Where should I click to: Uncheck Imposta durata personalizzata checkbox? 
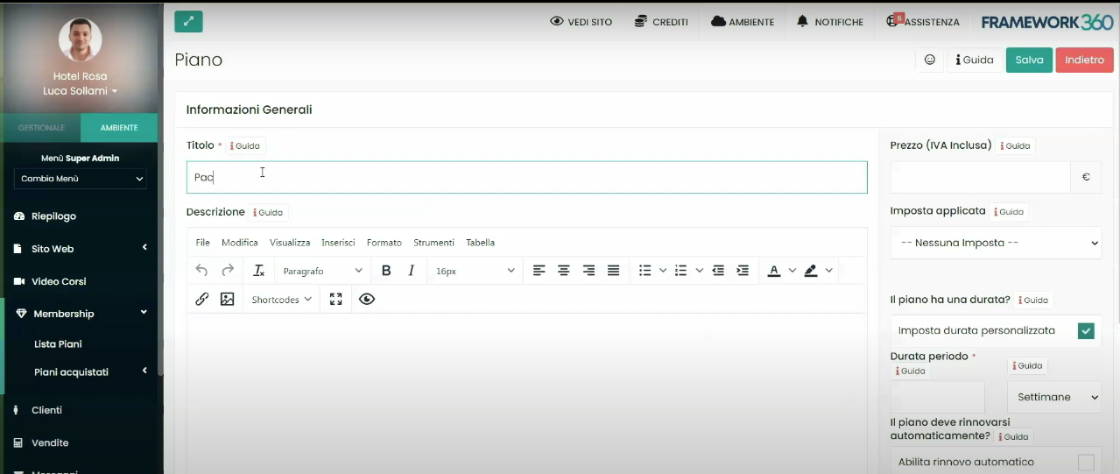click(x=1086, y=331)
